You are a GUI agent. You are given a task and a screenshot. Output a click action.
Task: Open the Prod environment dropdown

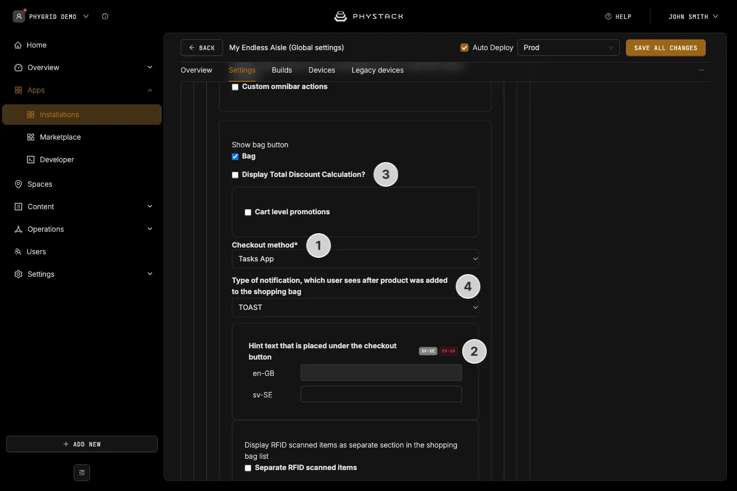tap(569, 48)
